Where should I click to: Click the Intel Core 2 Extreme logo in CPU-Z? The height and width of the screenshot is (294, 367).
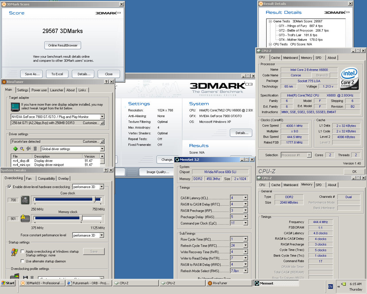[x=349, y=78]
